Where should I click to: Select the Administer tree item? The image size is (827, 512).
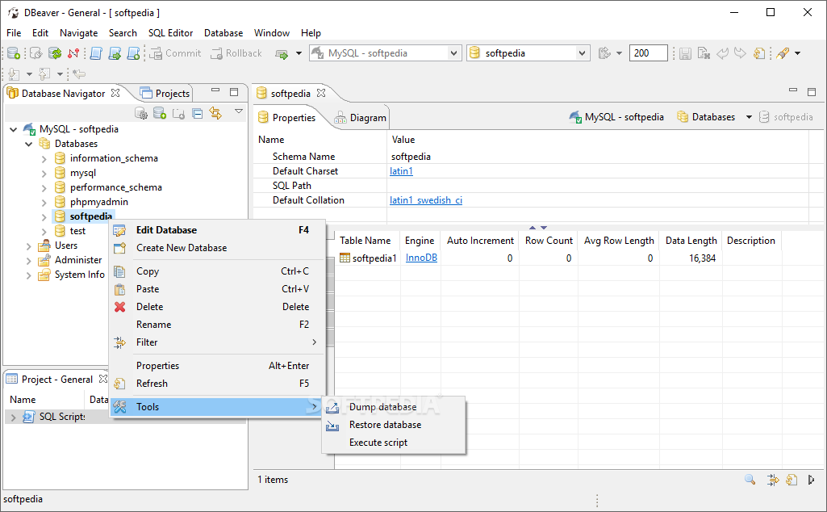pyautogui.click(x=78, y=260)
